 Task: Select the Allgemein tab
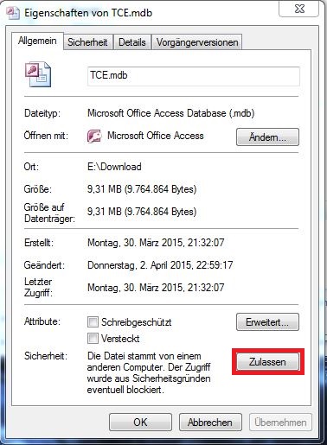pyautogui.click(x=37, y=41)
